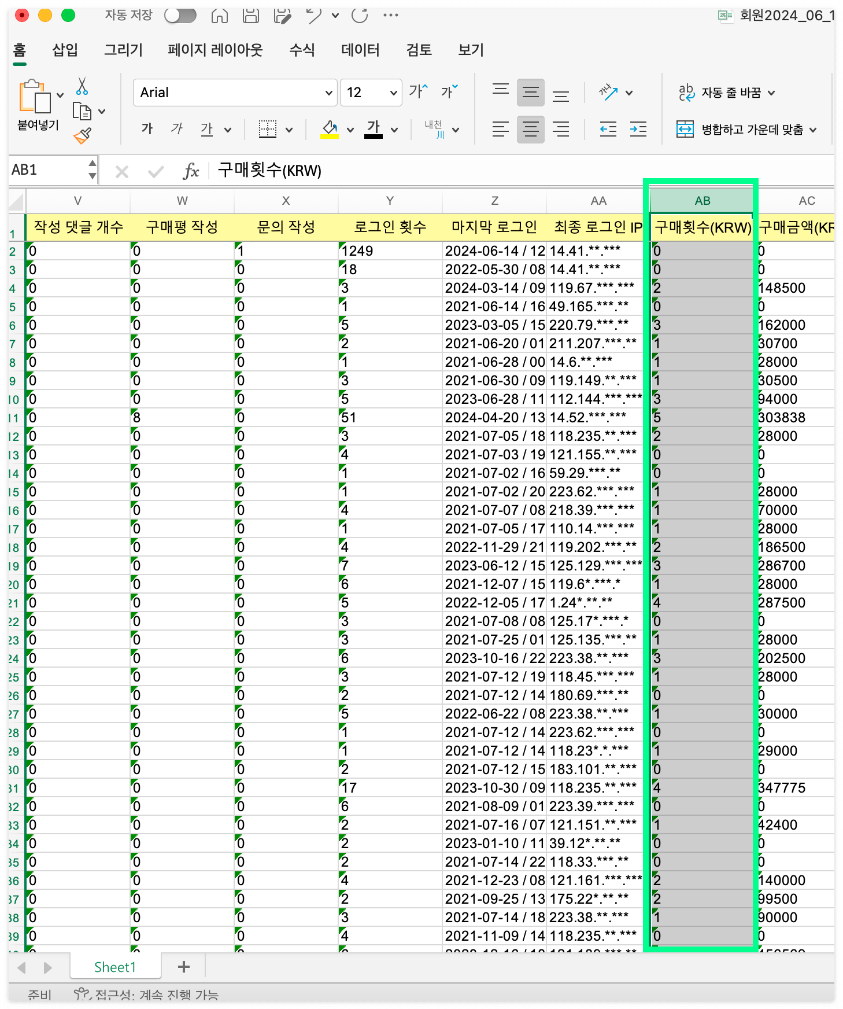Open the more commands ellipsis
This screenshot has width=843, height=1009.
[x=391, y=16]
